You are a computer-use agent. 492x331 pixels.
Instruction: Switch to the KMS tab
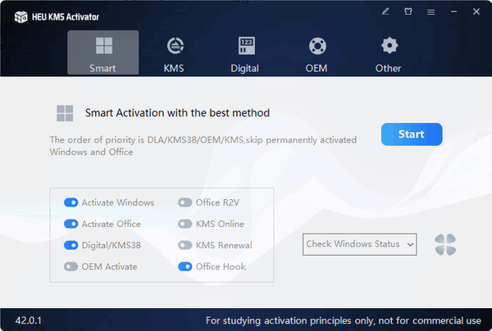174,55
